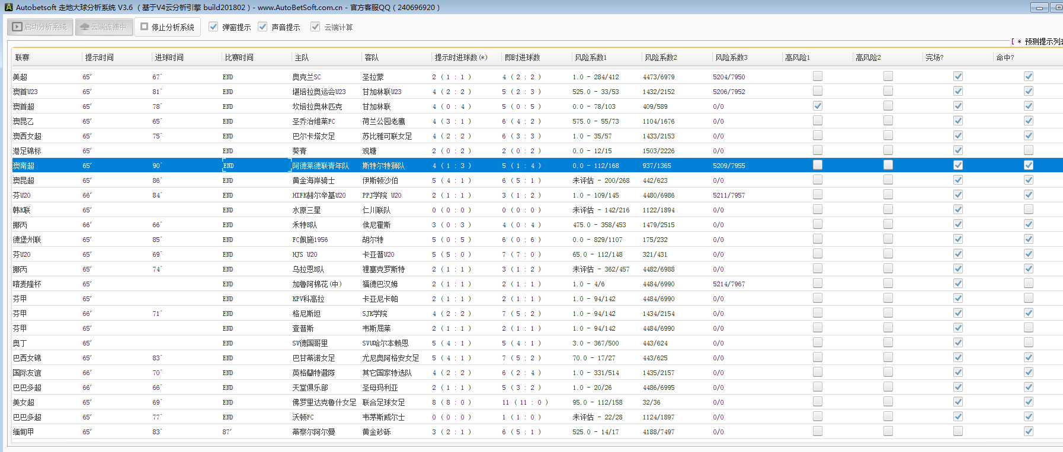Click the cloud icon on 云端连接中
The width and height of the screenshot is (1063, 452).
pyautogui.click(x=85, y=27)
